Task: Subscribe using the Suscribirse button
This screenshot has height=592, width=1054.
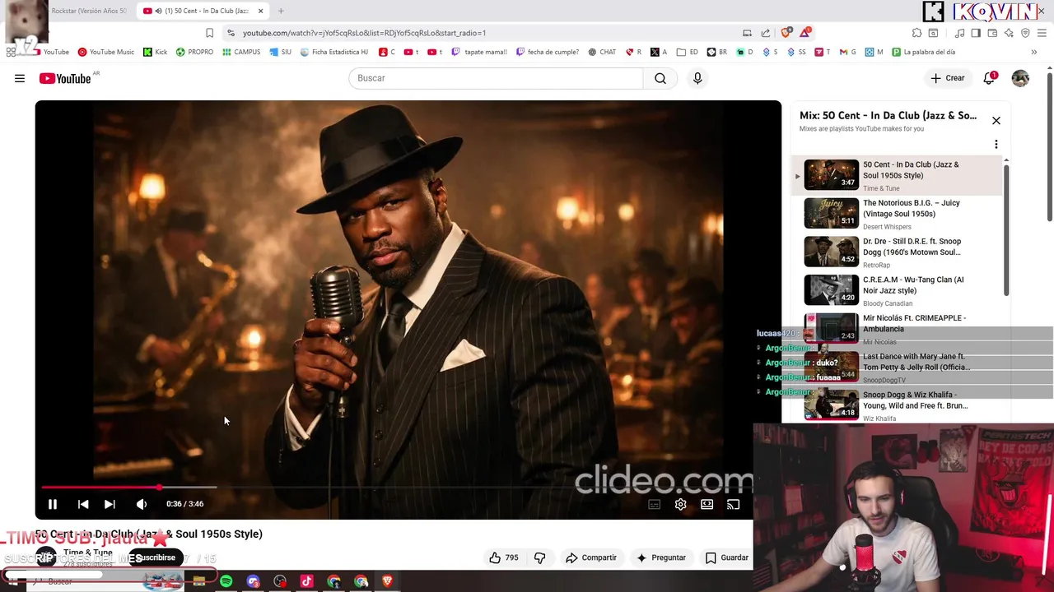Action: point(156,557)
